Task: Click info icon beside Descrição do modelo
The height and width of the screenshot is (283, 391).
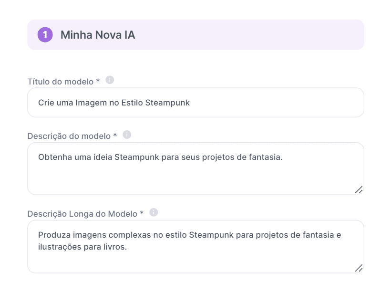Action: tap(127, 135)
